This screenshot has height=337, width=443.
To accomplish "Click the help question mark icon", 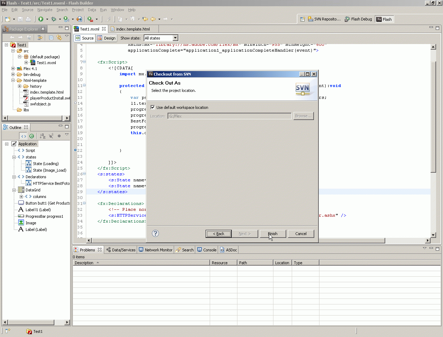I will [155, 233].
